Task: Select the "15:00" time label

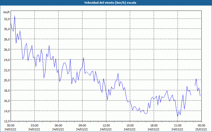Action: [130, 126]
